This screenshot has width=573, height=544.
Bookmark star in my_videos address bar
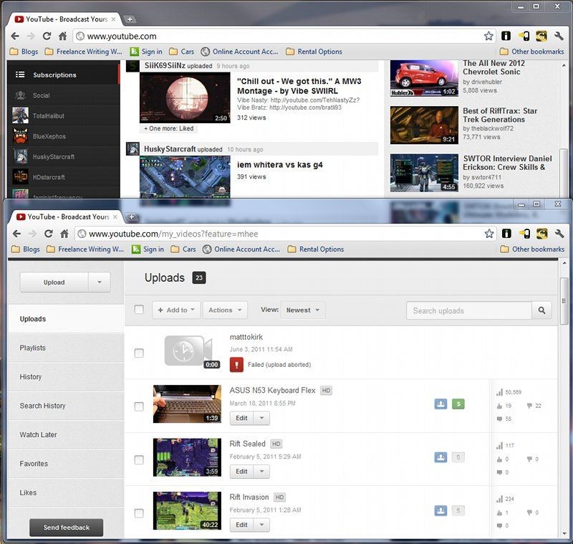489,234
